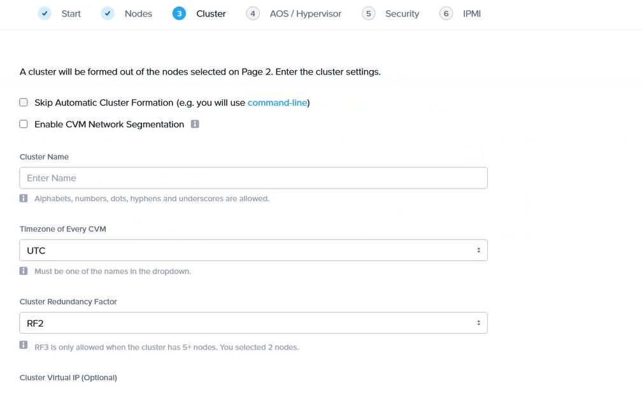Follow the command-line link
Screen dimensions: 642x398
[x=277, y=103]
